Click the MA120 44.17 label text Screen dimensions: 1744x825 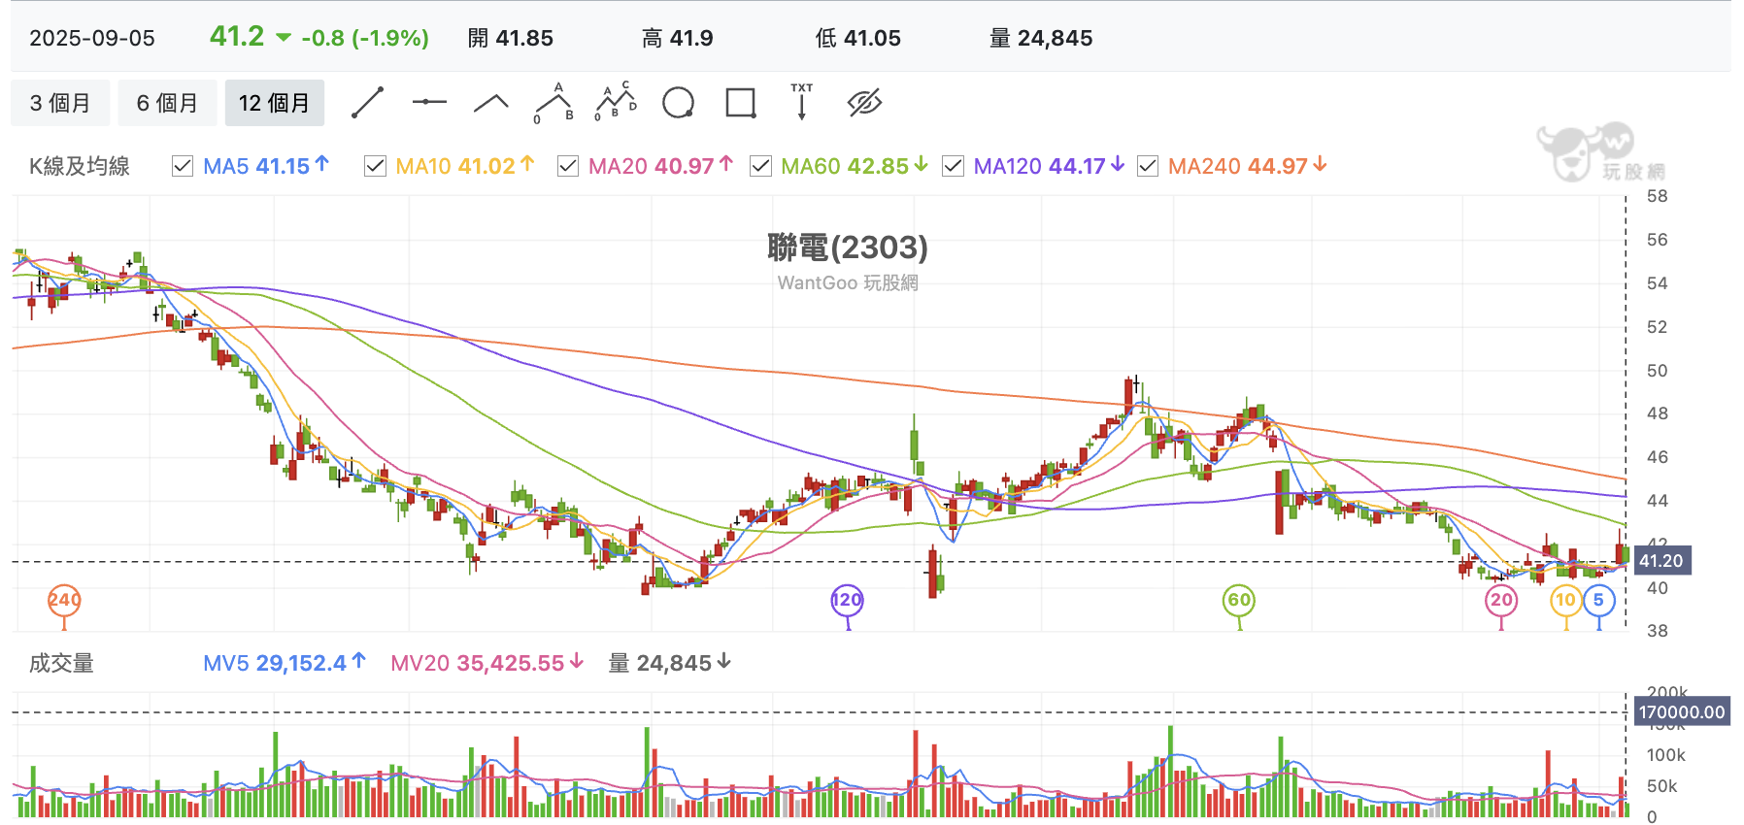pos(1039,166)
